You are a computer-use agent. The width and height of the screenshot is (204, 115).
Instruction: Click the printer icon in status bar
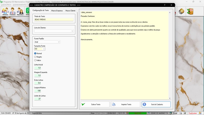181,113
